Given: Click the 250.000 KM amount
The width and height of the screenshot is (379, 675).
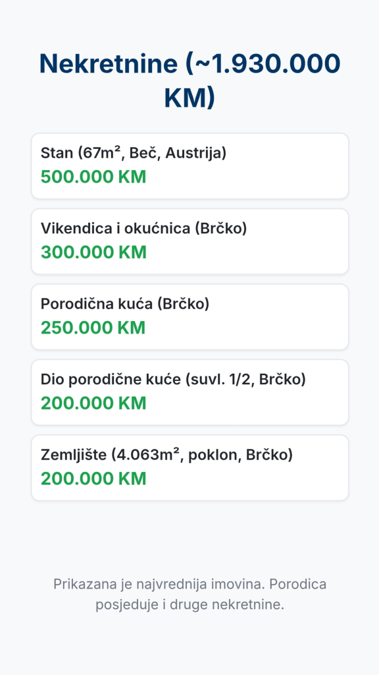Looking at the screenshot, I should [93, 328].
